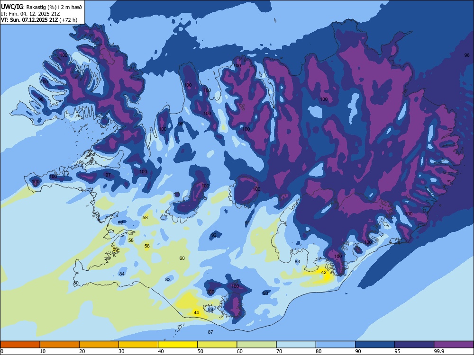This screenshot has width=474, height=355.
Task: Click the bright yellow 40–50 legend swatch
Action: pos(178,345)
